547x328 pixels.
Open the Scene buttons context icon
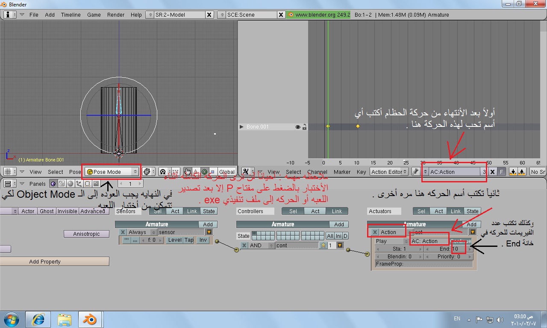coord(96,184)
